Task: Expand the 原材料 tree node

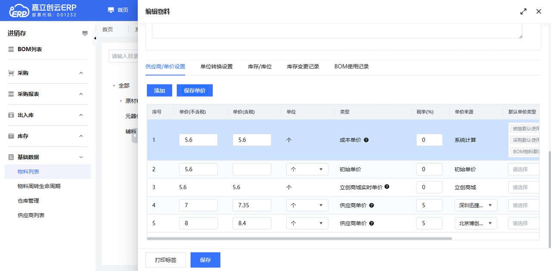Action: click(x=121, y=101)
